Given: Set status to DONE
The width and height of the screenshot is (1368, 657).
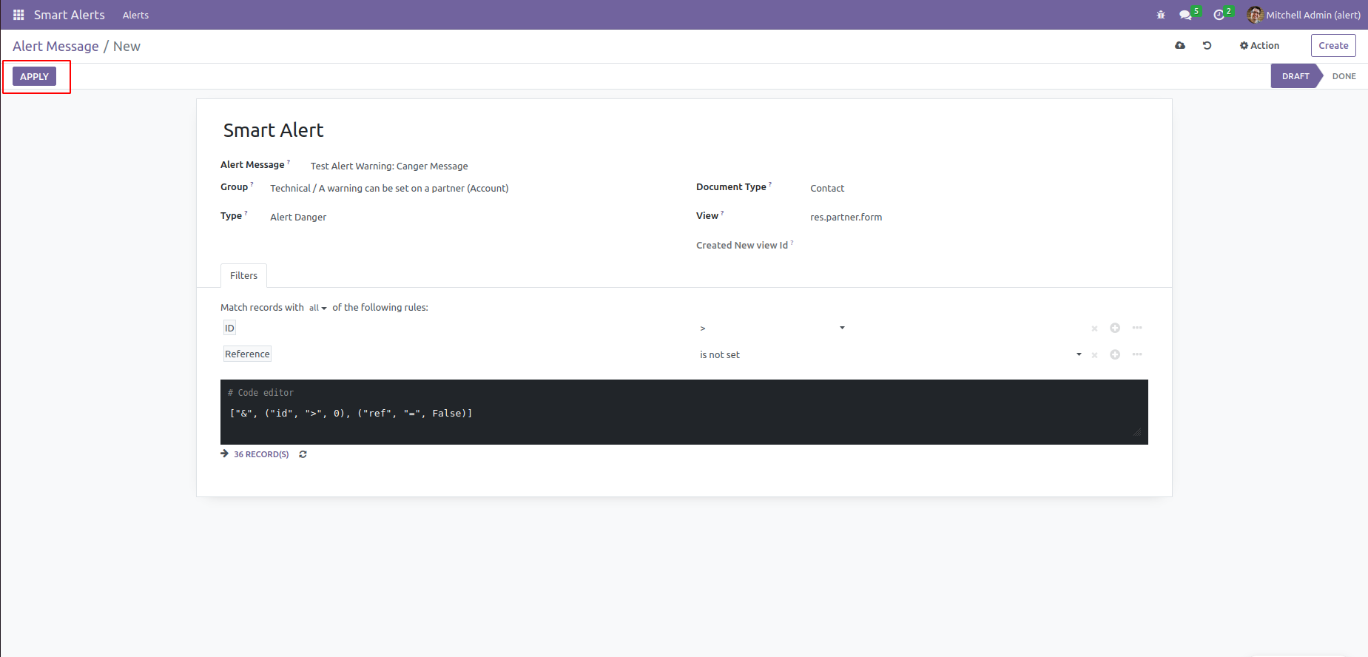Looking at the screenshot, I should 1344,76.
